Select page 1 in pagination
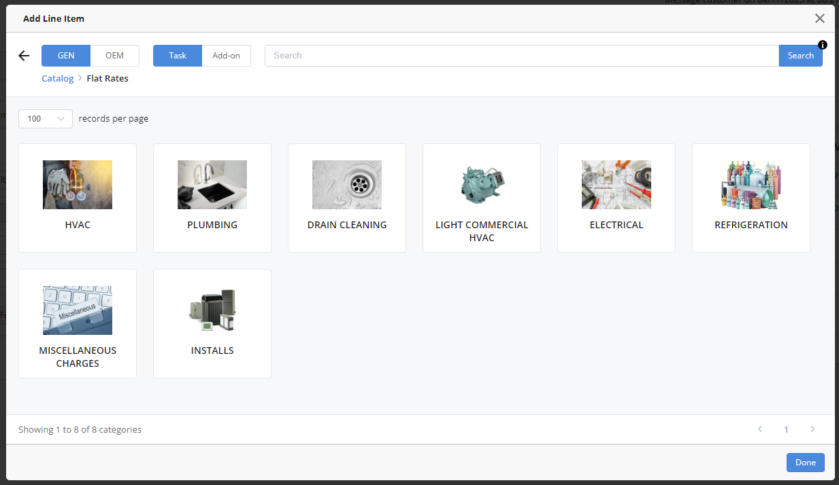839x485 pixels. (787, 429)
